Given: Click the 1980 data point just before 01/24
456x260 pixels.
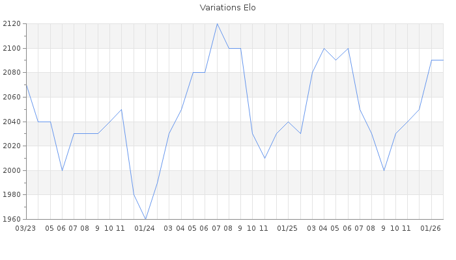Looking at the screenshot, I should click(x=134, y=195).
